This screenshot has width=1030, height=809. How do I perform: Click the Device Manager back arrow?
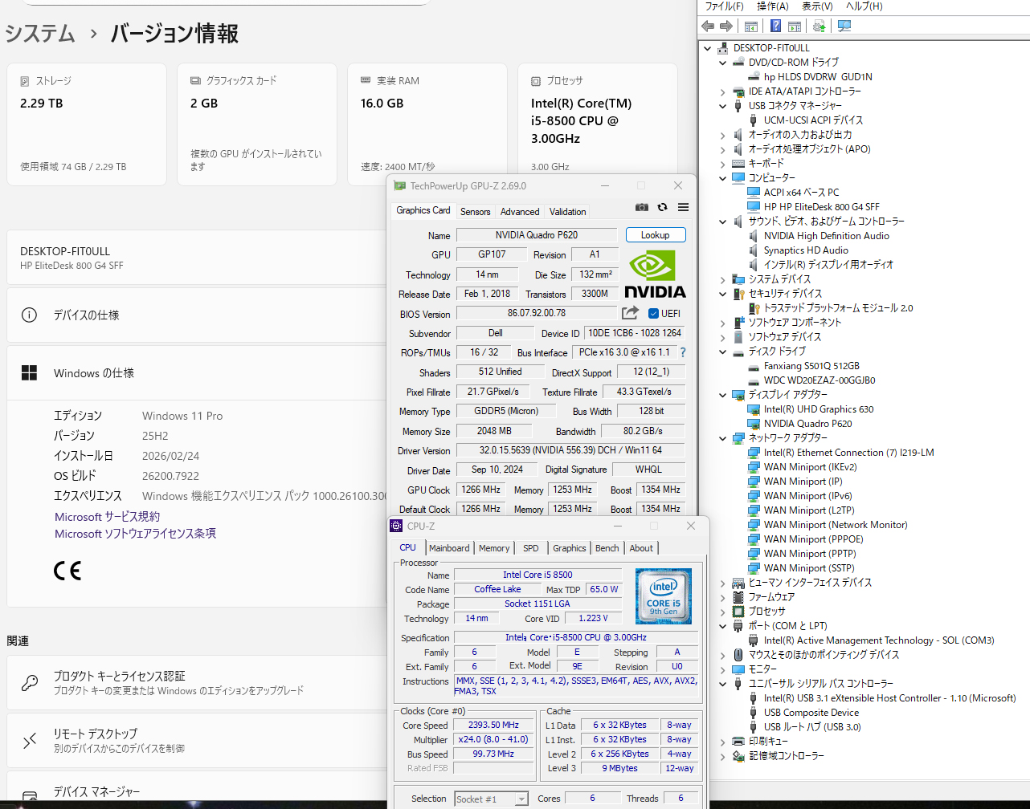click(708, 26)
